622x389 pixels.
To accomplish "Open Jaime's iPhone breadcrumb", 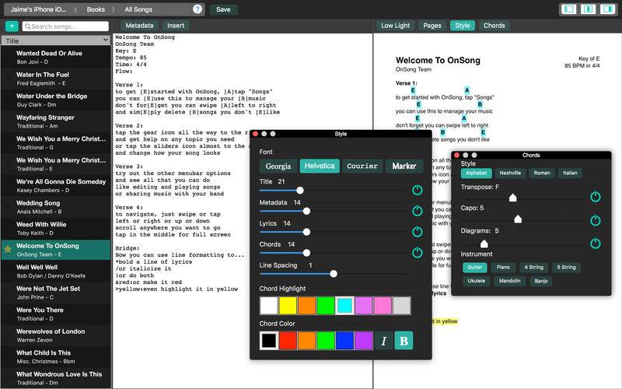I will coord(38,9).
